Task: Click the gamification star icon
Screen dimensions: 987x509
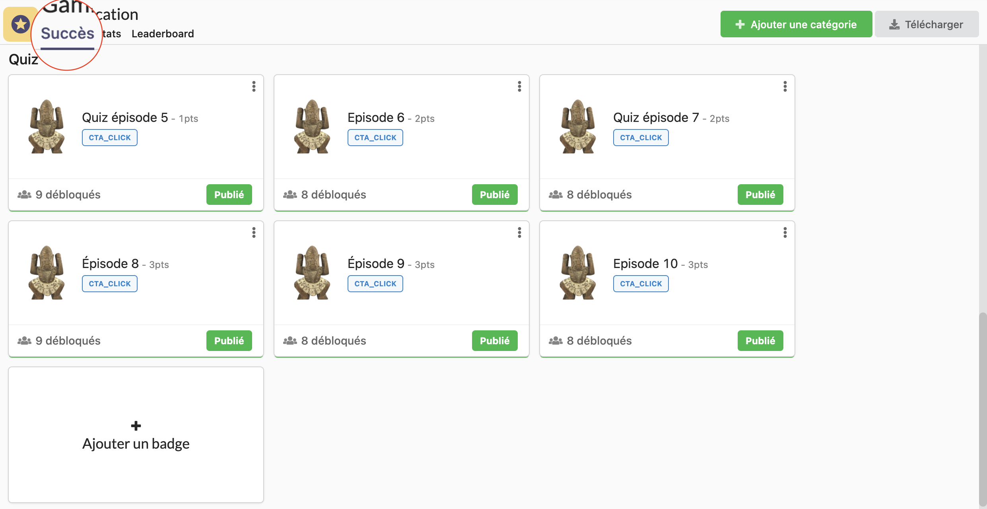Action: click(x=21, y=25)
